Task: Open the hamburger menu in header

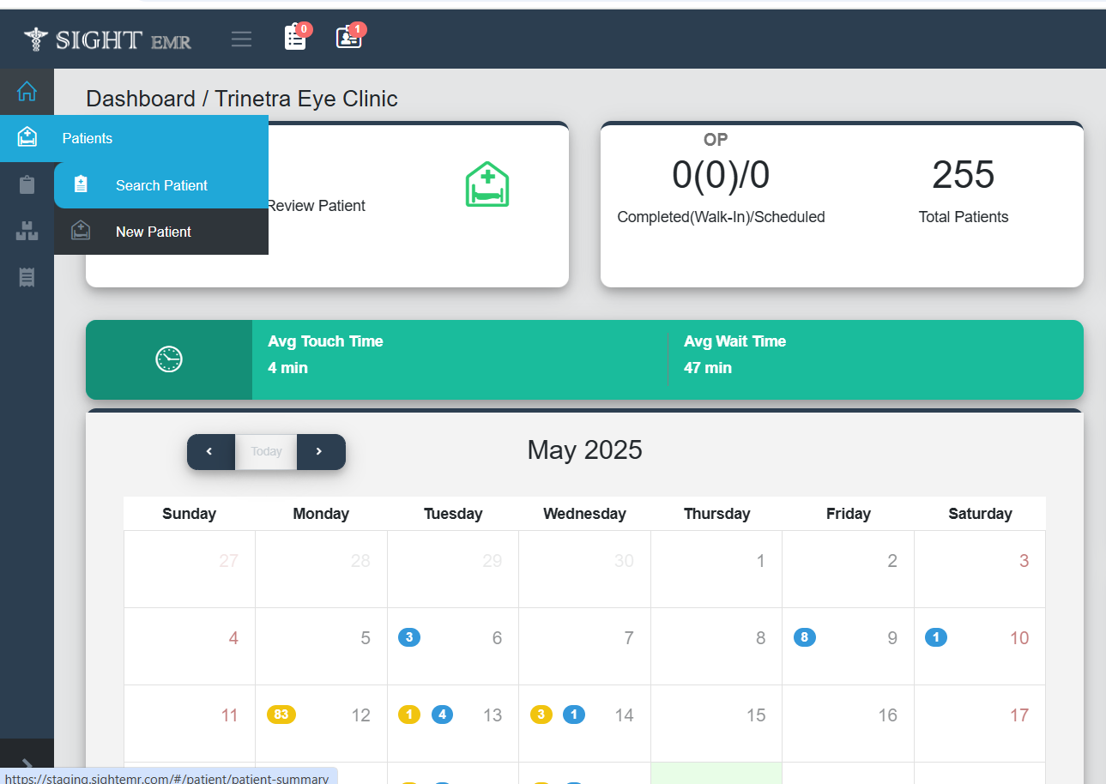Action: click(x=241, y=39)
